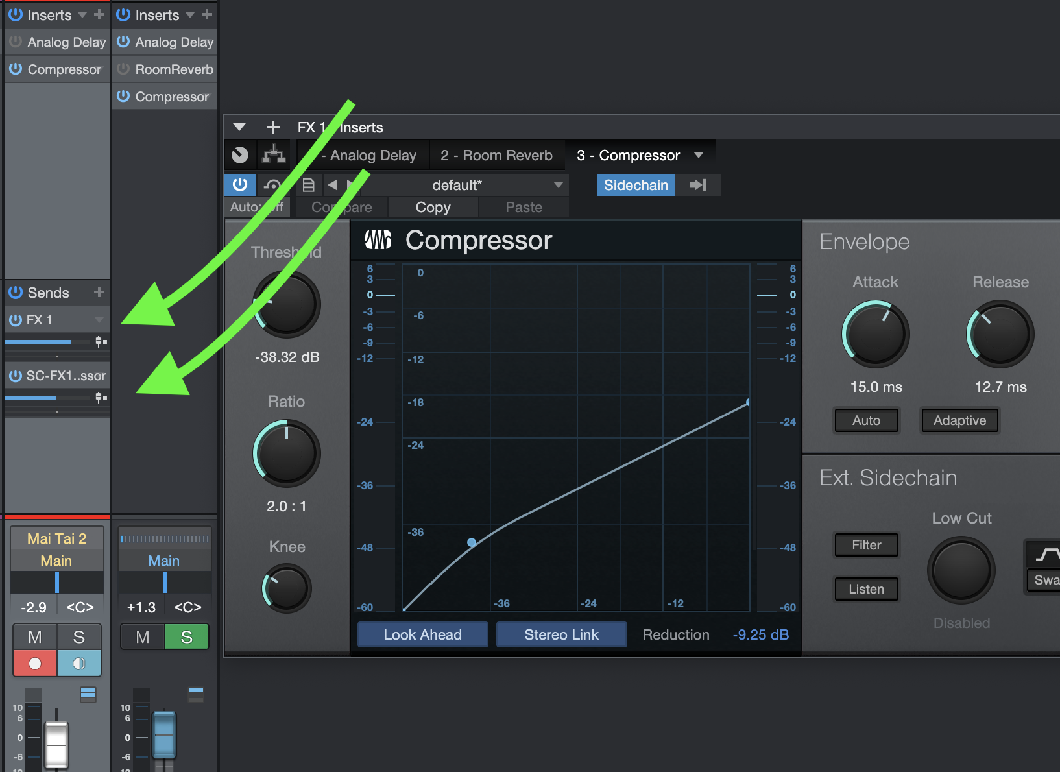Switch to the 2 - Room Reverb tab
This screenshot has height=772, width=1060.
496,155
